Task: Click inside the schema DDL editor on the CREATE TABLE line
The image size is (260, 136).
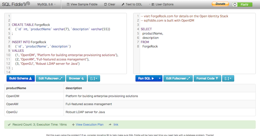Action: click(31, 25)
